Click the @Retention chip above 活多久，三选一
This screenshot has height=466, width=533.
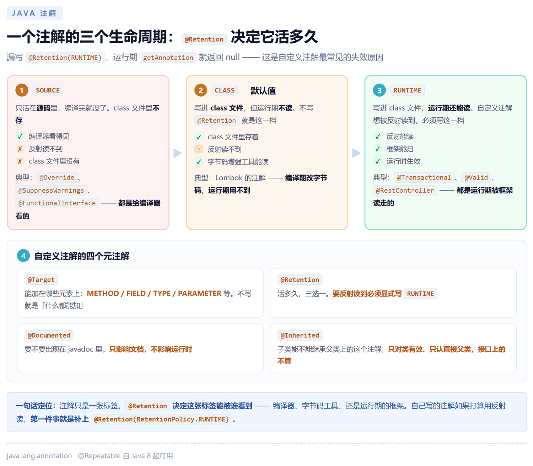300,280
